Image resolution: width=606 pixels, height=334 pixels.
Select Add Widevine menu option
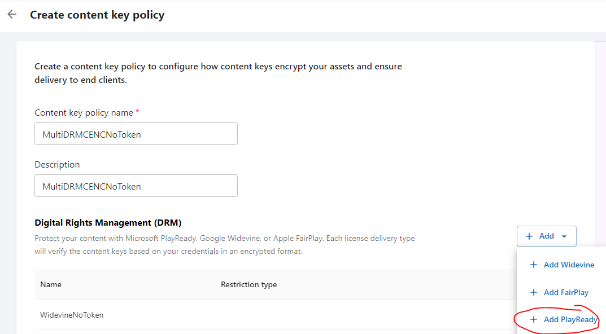[x=561, y=265]
